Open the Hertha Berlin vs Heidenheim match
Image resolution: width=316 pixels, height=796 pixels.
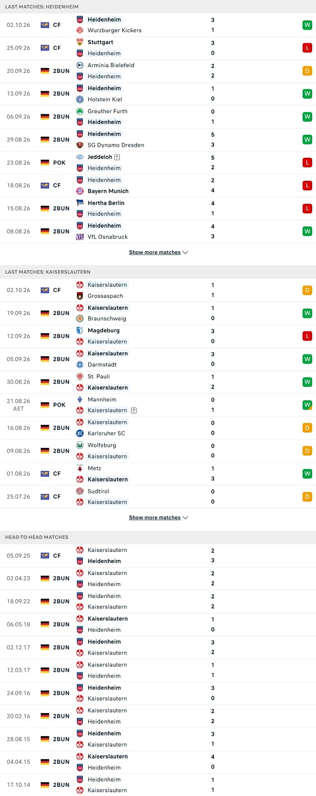tap(158, 209)
